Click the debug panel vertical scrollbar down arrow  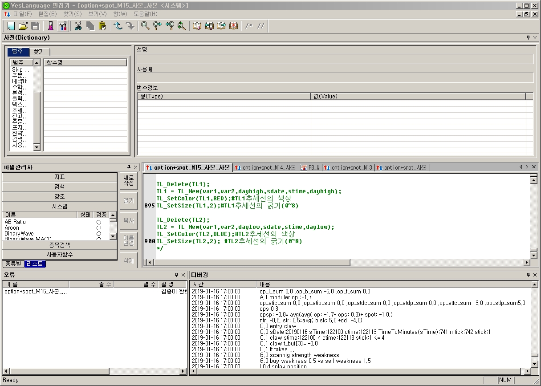coord(535,364)
